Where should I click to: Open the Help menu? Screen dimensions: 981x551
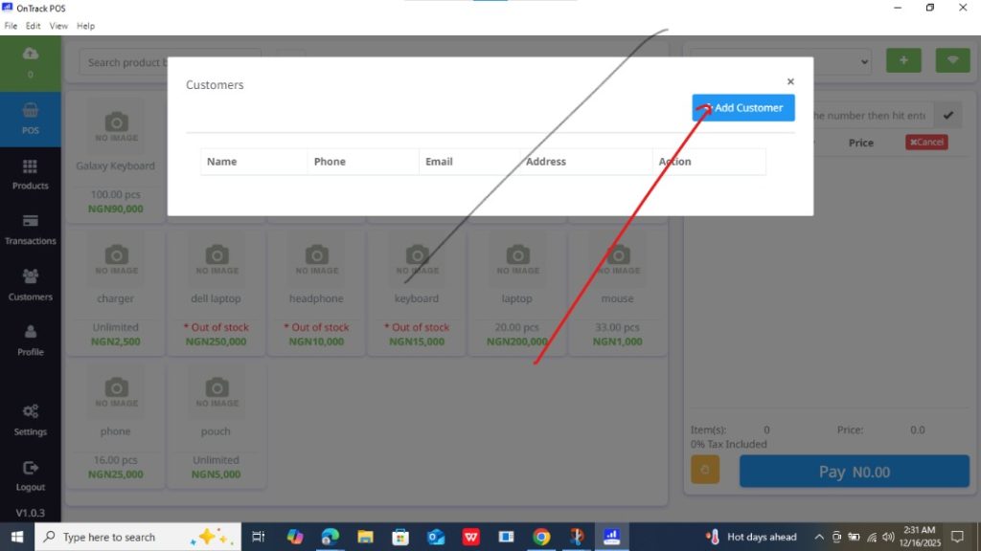(x=85, y=26)
